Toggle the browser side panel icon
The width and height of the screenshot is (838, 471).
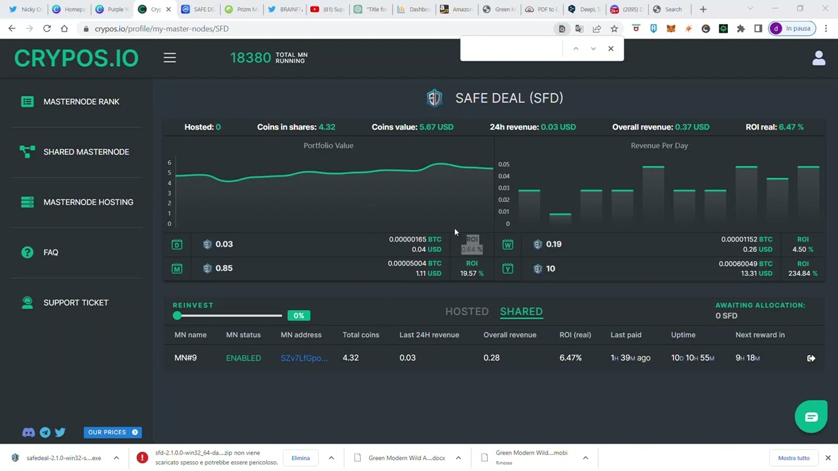(x=758, y=29)
